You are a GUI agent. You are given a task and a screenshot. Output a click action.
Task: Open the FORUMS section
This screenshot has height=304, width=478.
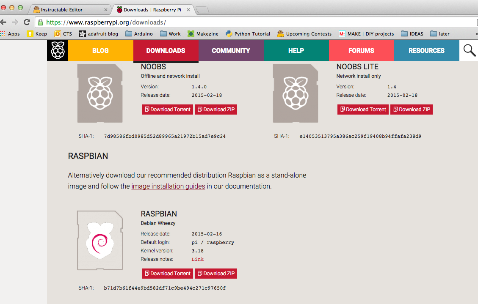tap(362, 50)
